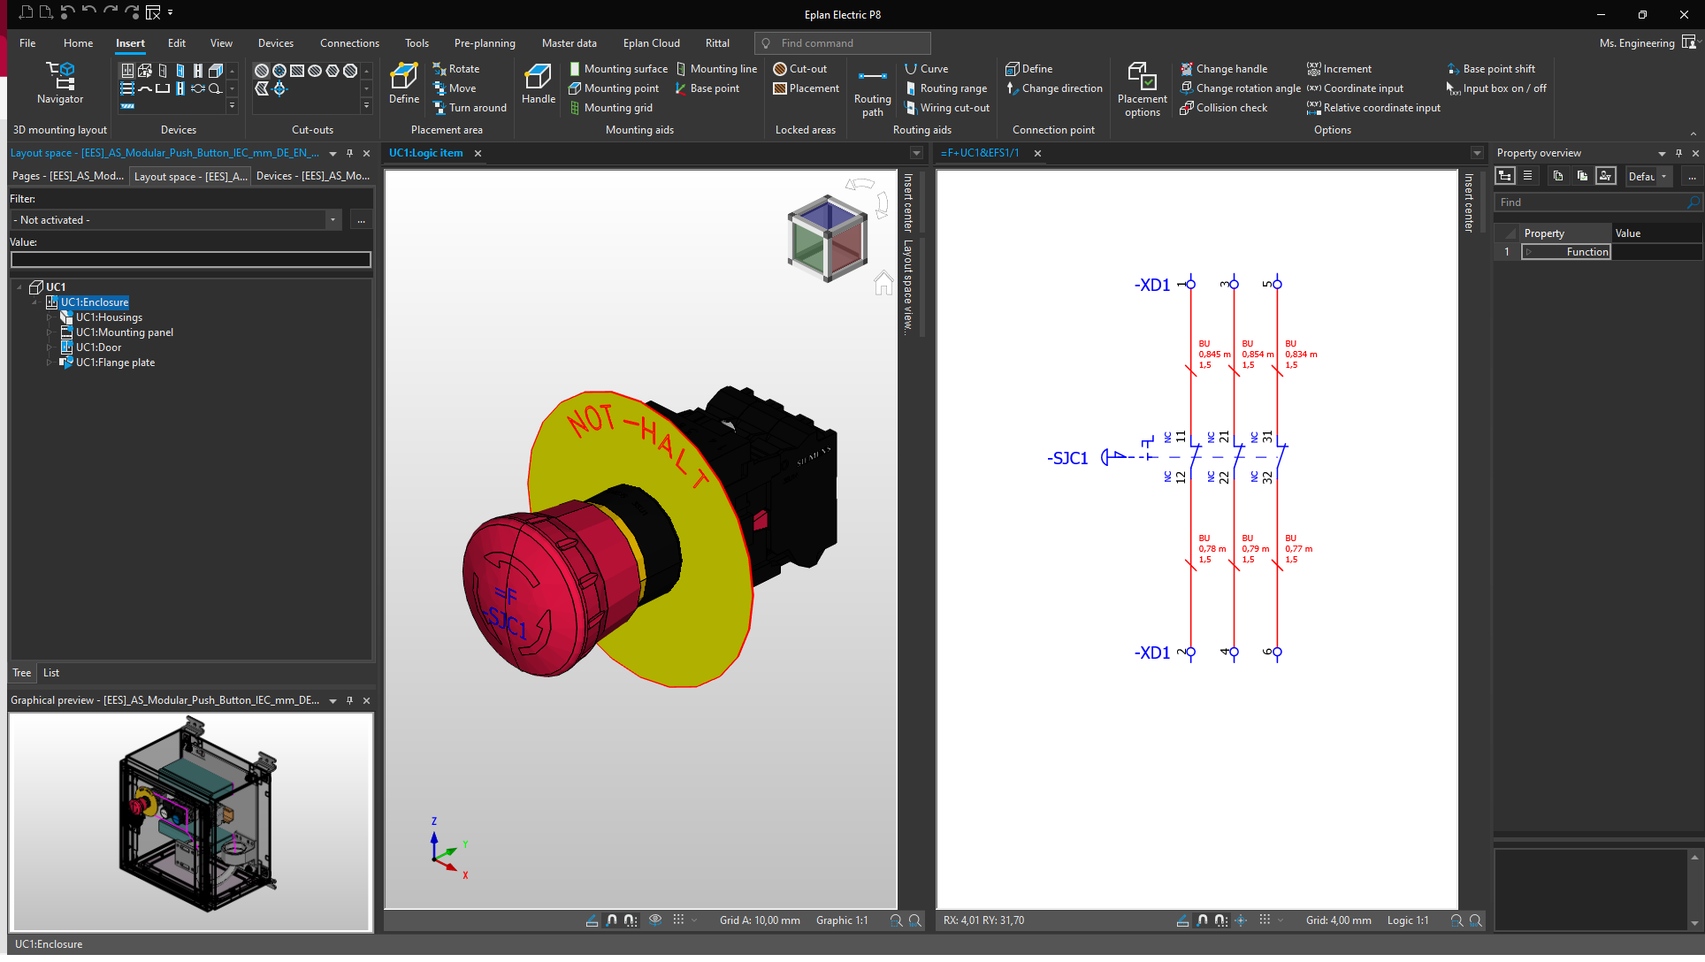Open the Filter dropdown showing Not activated
This screenshot has height=962, width=1705.
(333, 220)
